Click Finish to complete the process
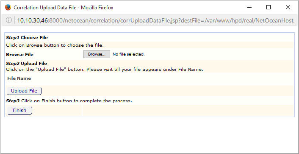 coord(19,110)
